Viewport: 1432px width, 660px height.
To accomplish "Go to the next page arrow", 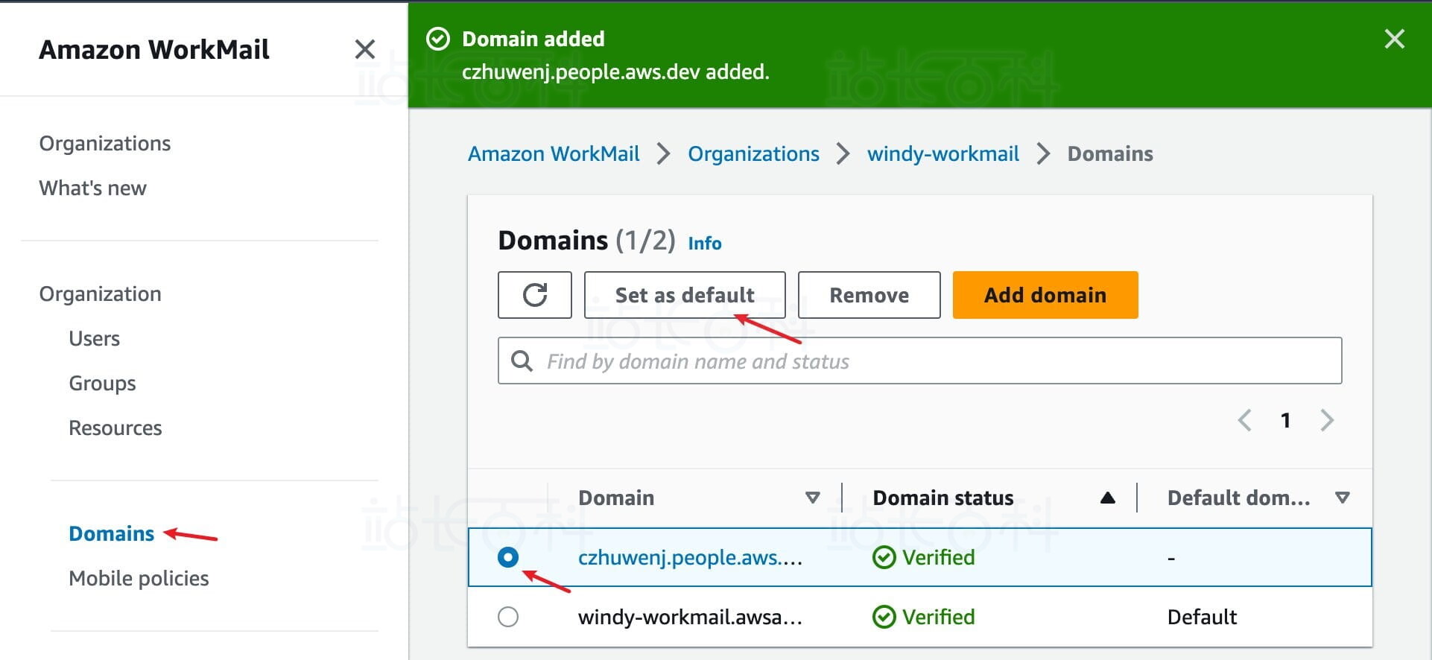I will click(1327, 420).
